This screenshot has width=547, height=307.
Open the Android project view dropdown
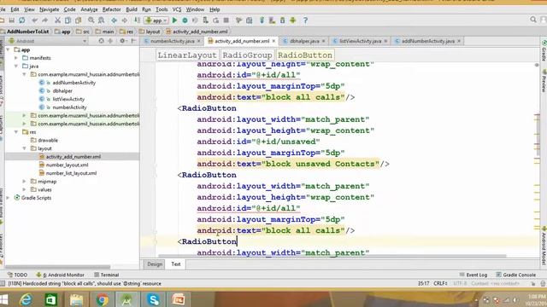pos(48,41)
